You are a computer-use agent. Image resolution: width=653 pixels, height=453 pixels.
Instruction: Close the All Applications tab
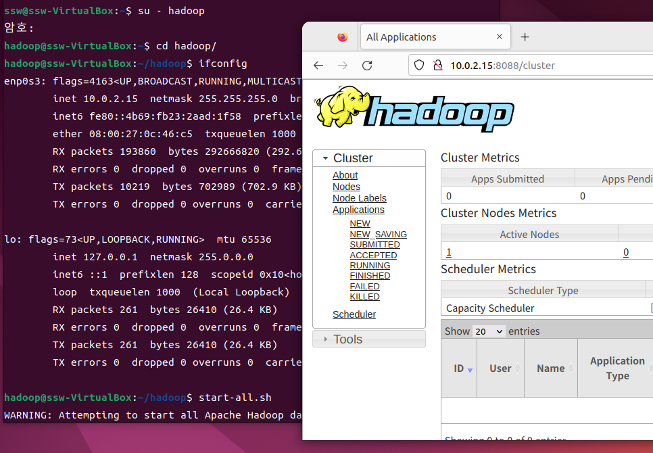[500, 37]
